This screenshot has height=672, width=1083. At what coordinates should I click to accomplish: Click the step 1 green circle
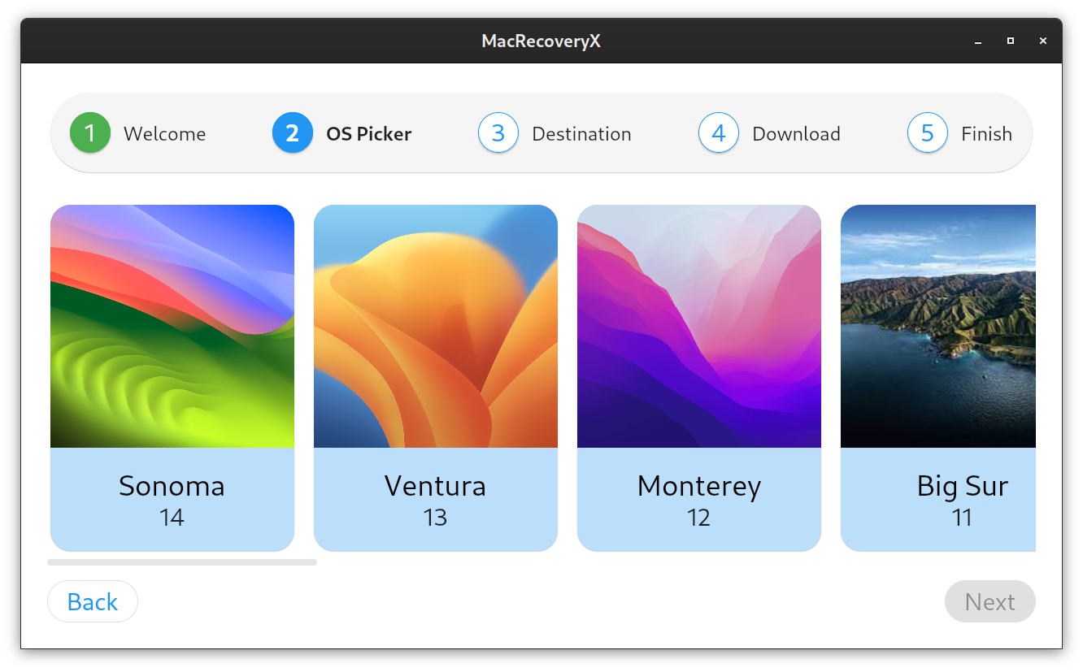[90, 132]
